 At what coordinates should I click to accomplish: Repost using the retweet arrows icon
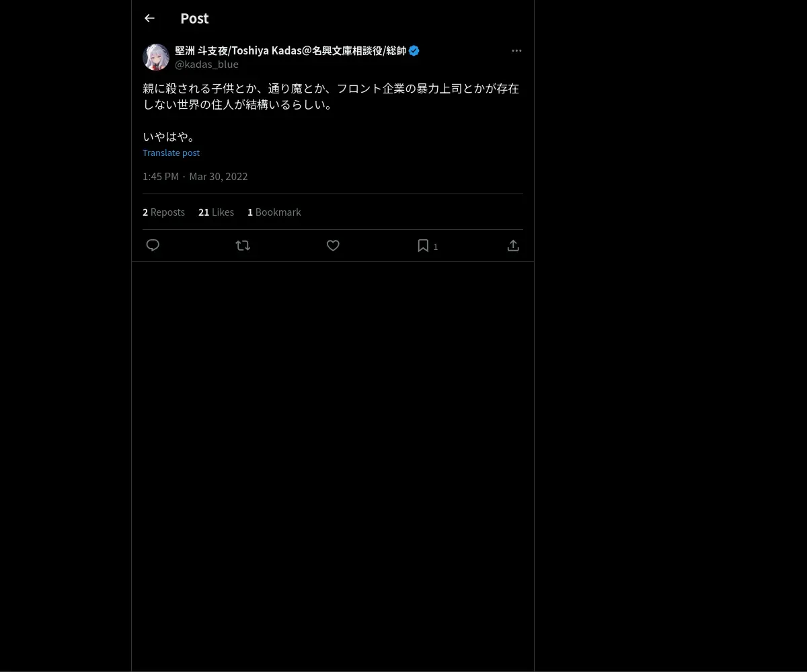243,245
